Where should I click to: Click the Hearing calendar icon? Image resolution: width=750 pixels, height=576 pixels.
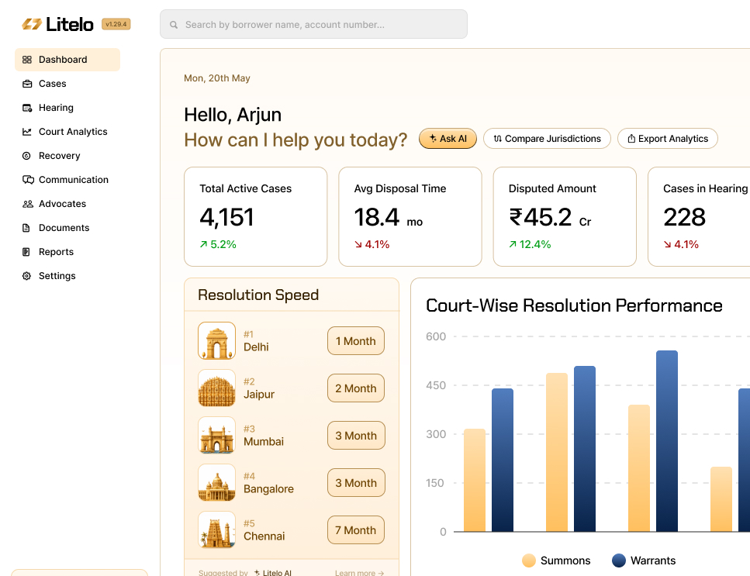pyautogui.click(x=27, y=108)
